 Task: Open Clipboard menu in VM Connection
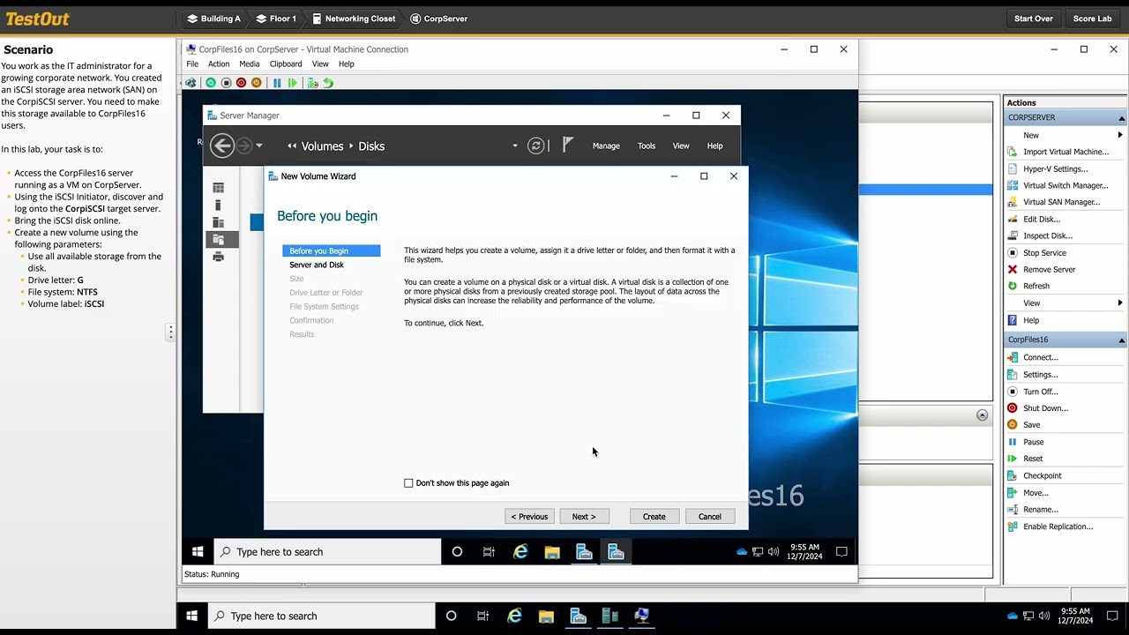point(286,64)
